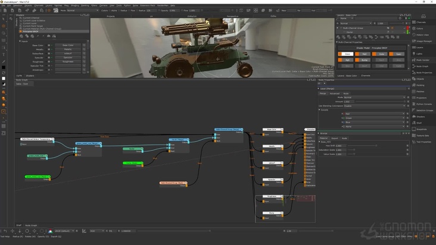Screen dimensions: 436x245
Task: Click the color management icon in the bottom bar
Action: coord(50,231)
